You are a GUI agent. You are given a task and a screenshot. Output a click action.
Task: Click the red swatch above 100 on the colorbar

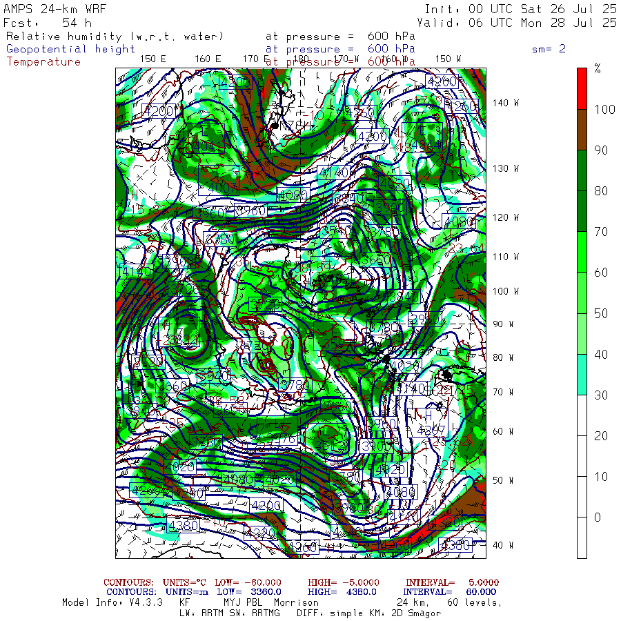pos(582,89)
